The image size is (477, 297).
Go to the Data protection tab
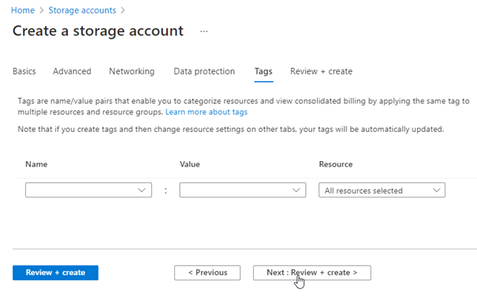(204, 71)
